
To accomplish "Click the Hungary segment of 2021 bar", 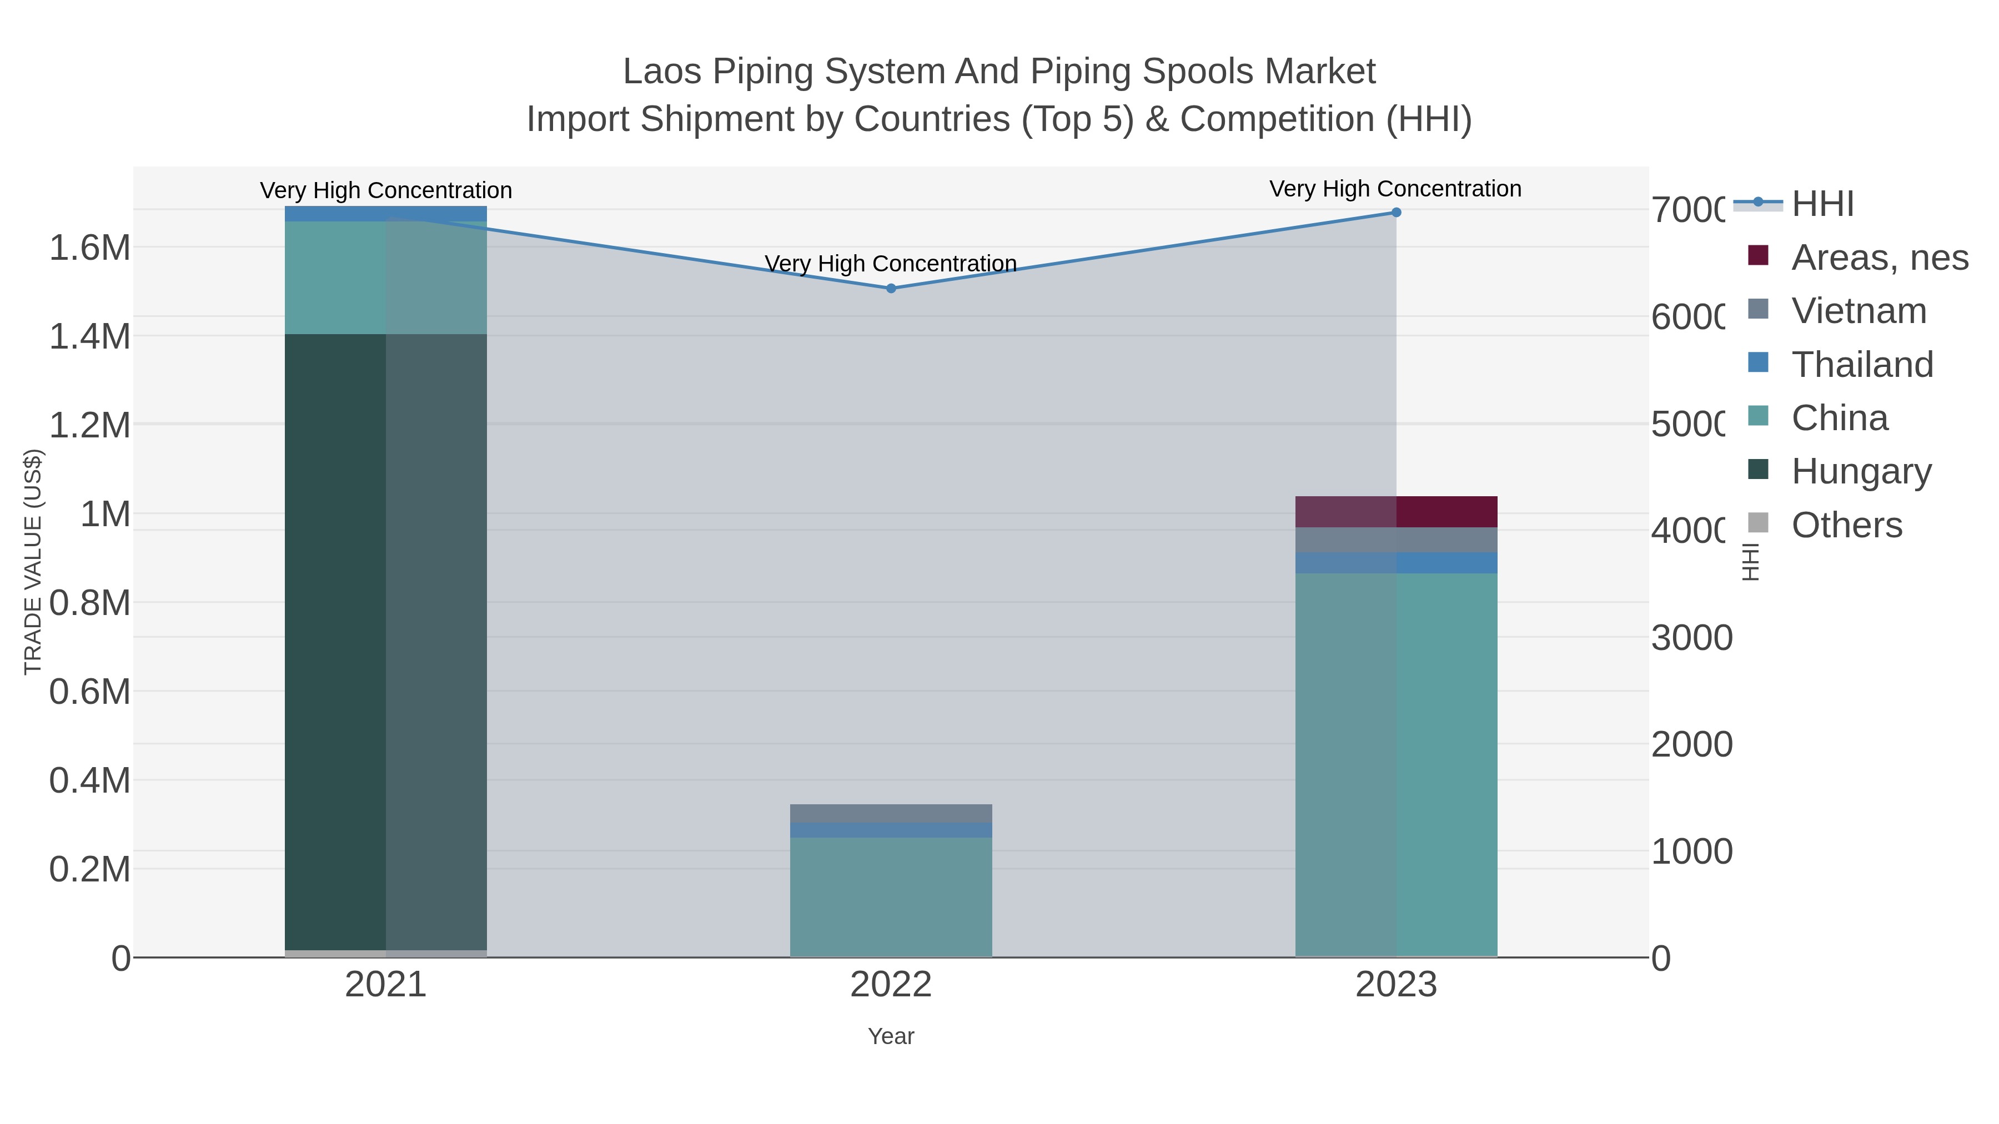I will click(386, 642).
